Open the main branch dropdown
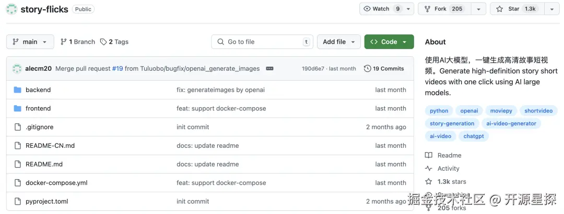This screenshot has width=564, height=214. coord(30,42)
